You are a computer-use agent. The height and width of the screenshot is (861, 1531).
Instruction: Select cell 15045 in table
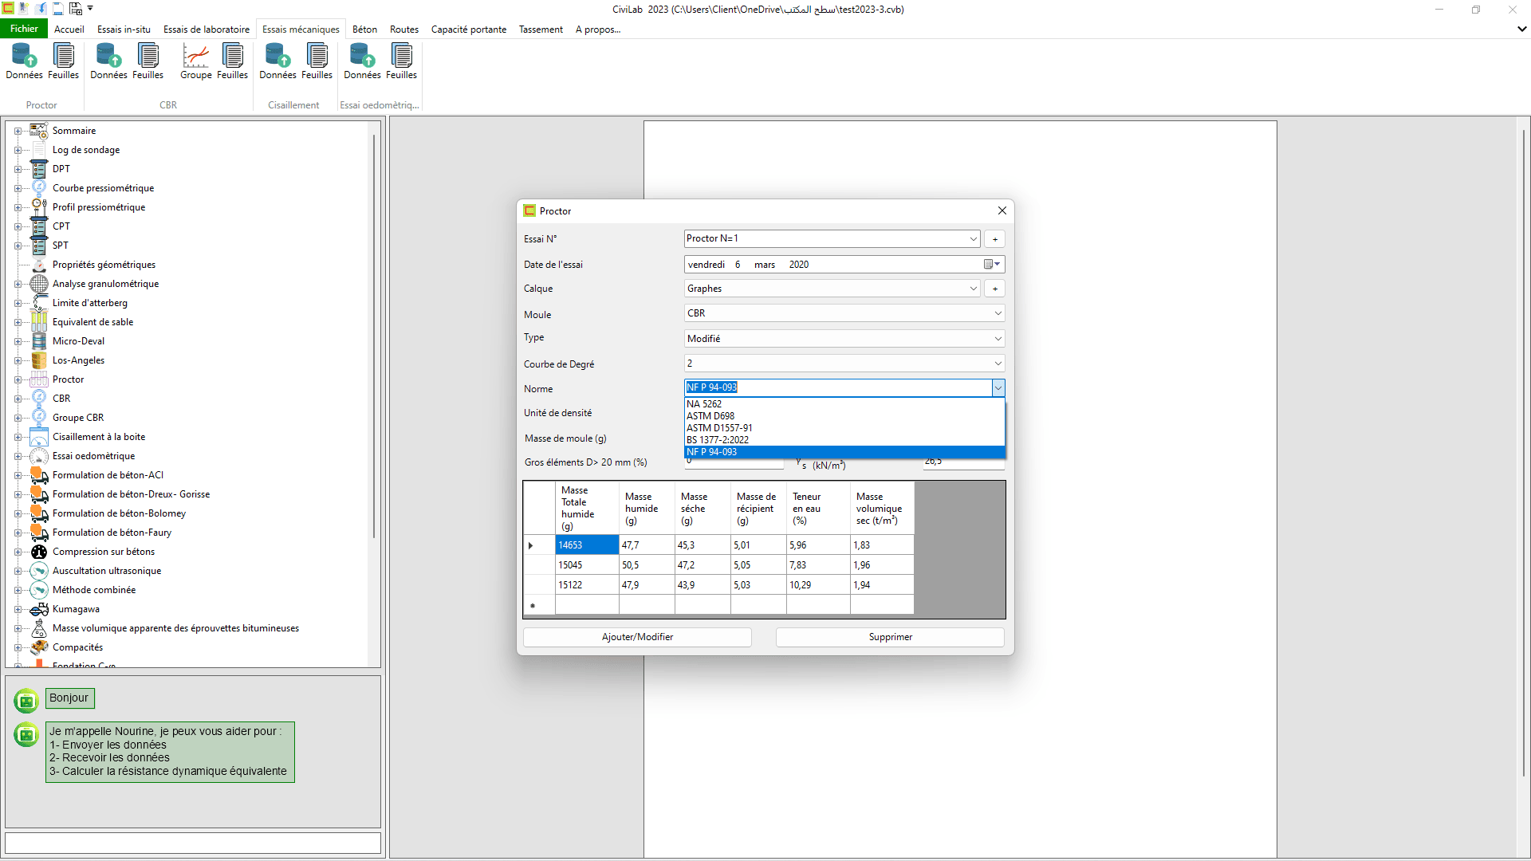(587, 565)
